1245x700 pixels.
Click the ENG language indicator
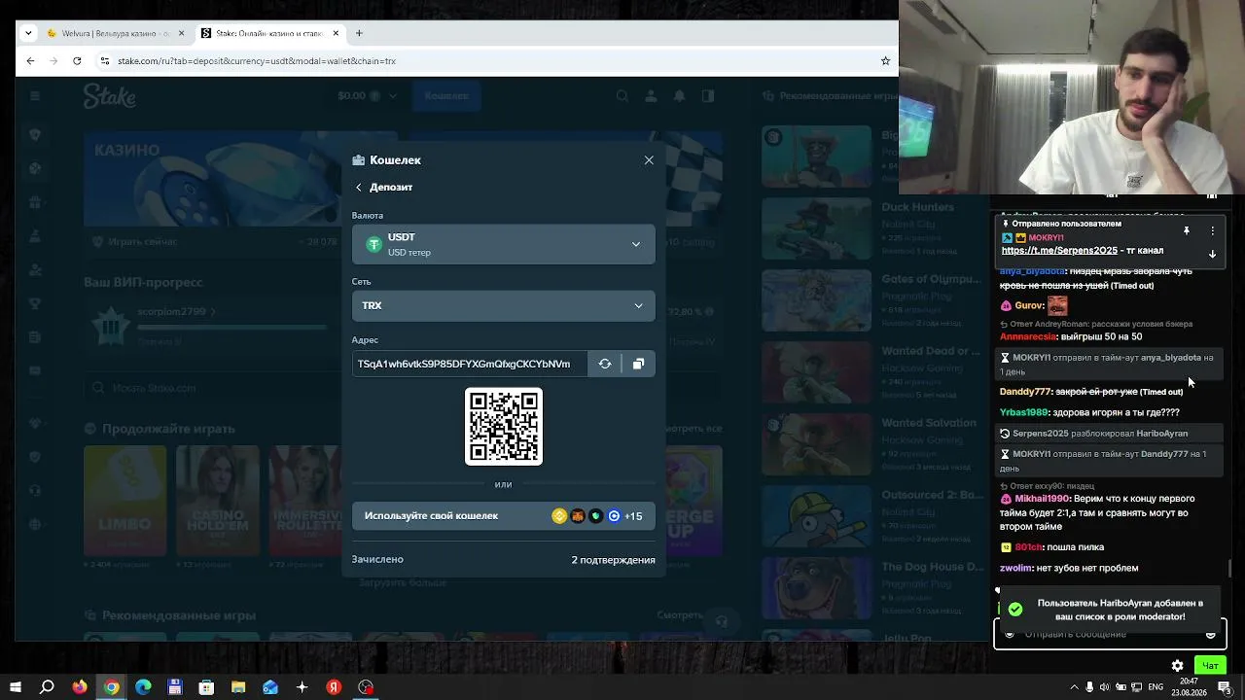coord(1156,687)
